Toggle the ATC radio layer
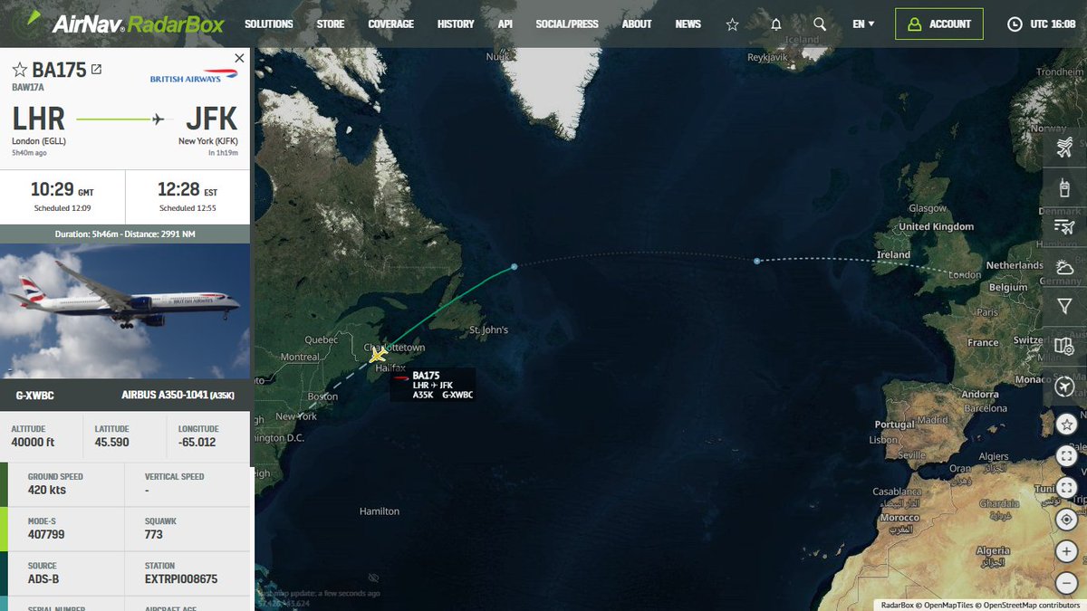 pos(1064,187)
